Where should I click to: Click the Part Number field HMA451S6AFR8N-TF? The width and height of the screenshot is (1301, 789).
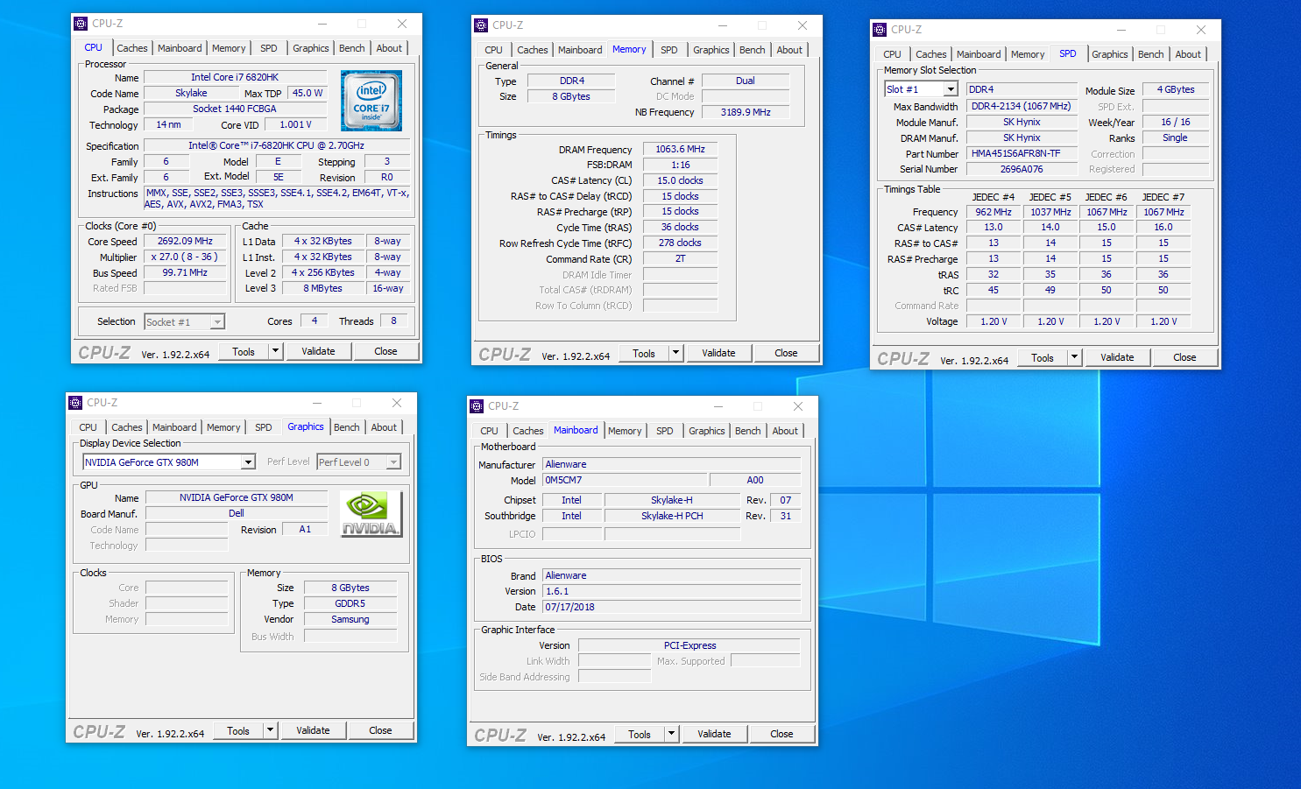coord(1021,153)
